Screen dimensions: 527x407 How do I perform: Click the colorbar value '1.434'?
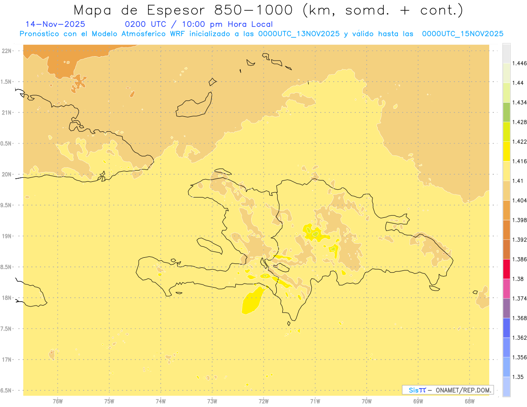[520, 102]
